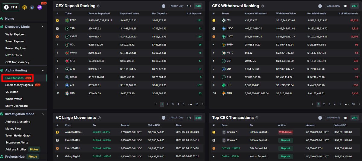Toggle Altcoin Only in VC Large Movements
Viewport: 362px width, 161px height.
165,118
